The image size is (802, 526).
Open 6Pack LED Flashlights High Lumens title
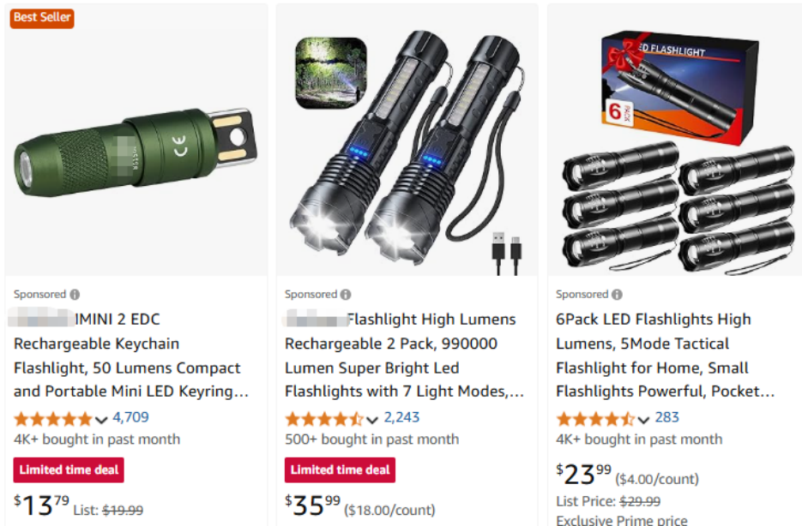click(x=666, y=355)
